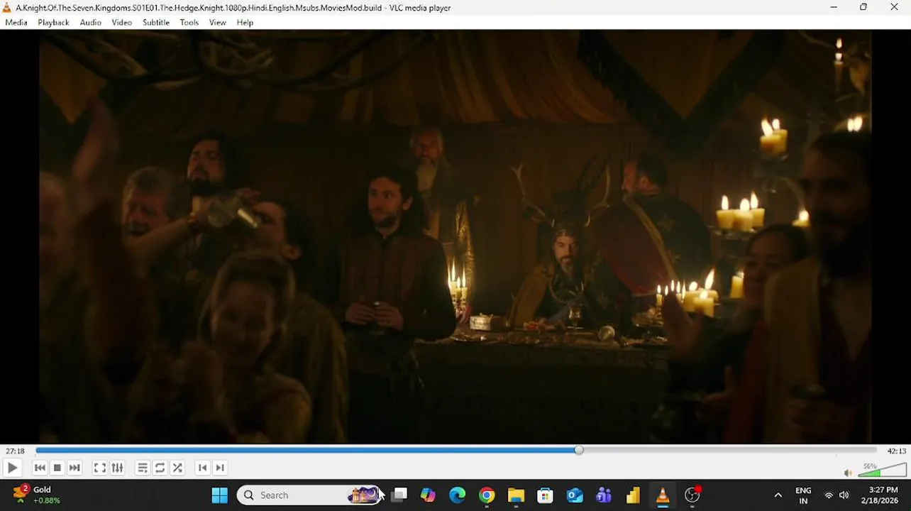Open Task View on the taskbar

pos(399,495)
